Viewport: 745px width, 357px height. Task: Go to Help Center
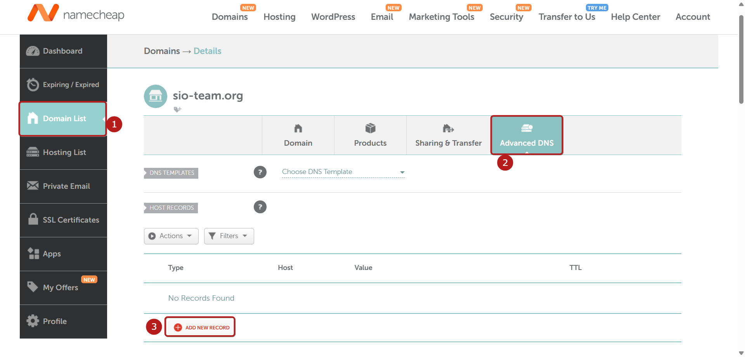click(636, 17)
